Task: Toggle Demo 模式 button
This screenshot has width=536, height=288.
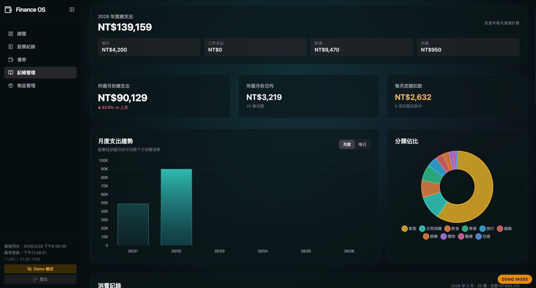Action: tap(40, 269)
